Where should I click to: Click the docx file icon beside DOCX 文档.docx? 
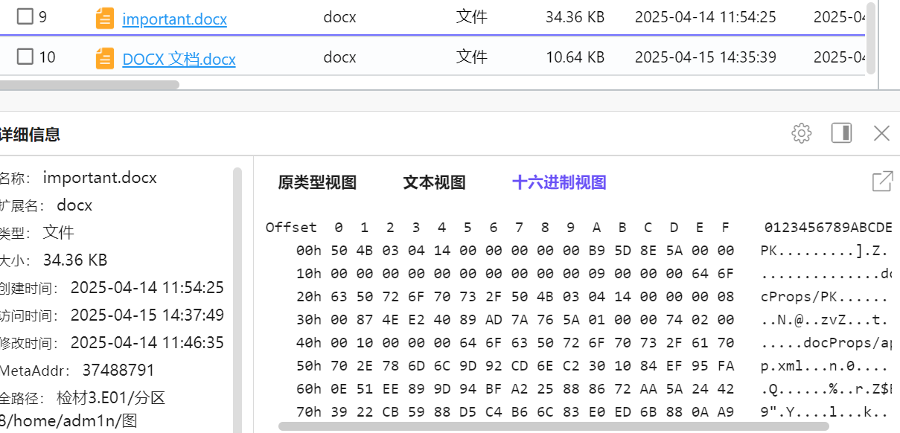[103, 58]
